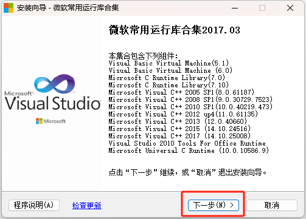Click the Visual Studio infinity logo
This screenshot has width=306, height=219.
tap(55, 84)
